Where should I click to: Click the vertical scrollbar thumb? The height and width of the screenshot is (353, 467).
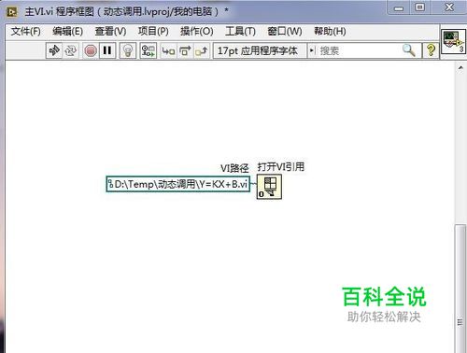coord(460,288)
